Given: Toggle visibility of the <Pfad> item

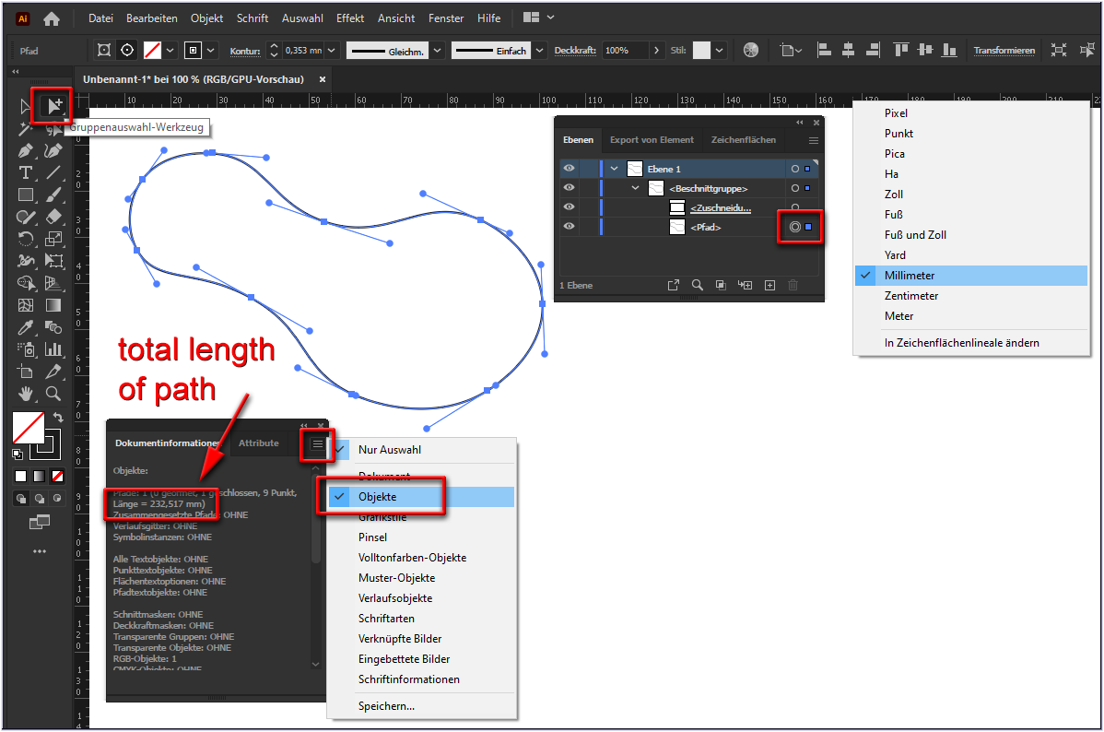Looking at the screenshot, I should tap(570, 226).
